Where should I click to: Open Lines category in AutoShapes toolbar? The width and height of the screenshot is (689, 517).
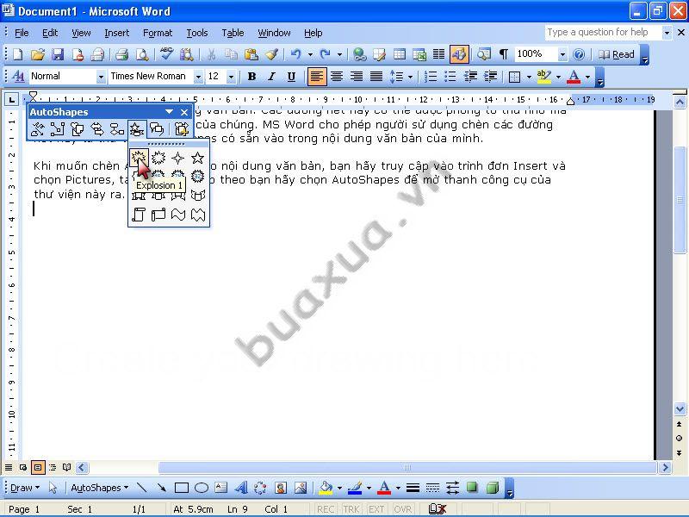(38, 129)
